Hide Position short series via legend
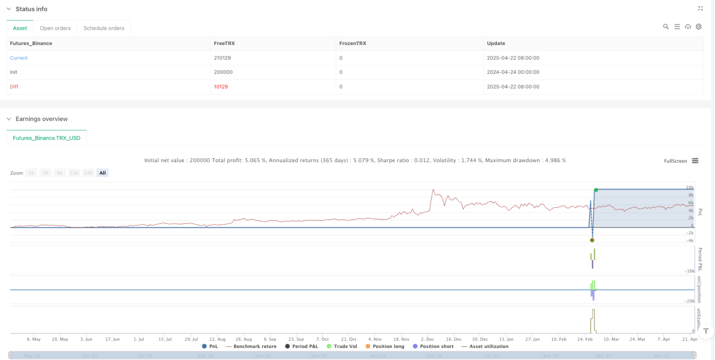The image size is (715, 360). click(432, 346)
